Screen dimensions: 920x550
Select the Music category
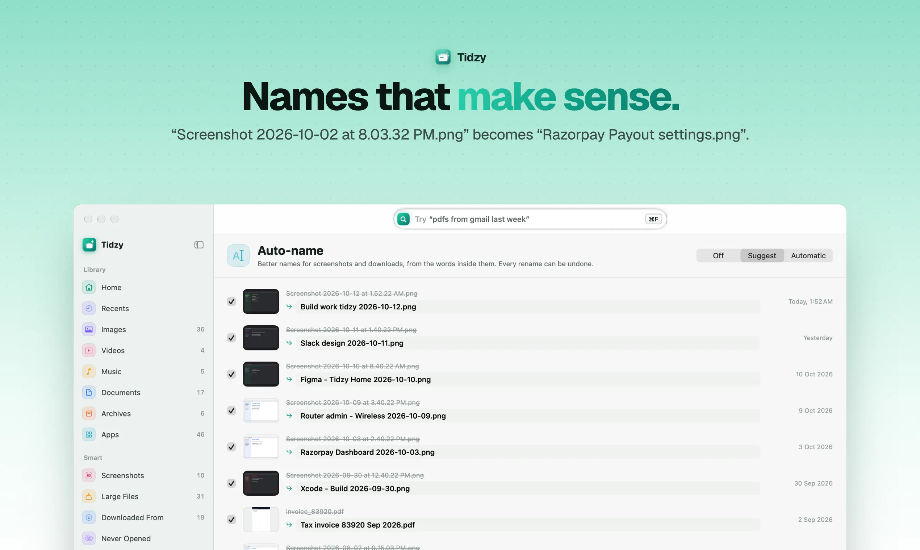click(x=143, y=371)
